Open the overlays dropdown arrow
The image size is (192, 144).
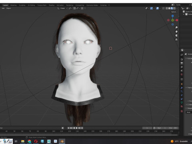(x=160, y=8)
